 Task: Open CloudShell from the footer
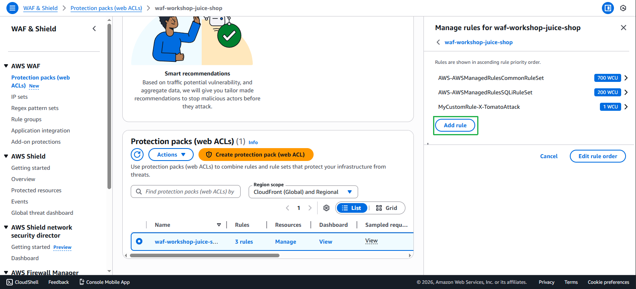(22, 282)
